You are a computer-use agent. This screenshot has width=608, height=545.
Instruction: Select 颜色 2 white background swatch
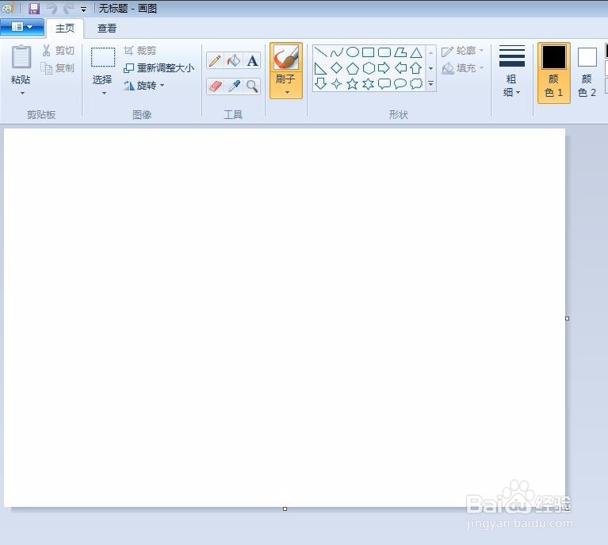pos(587,57)
